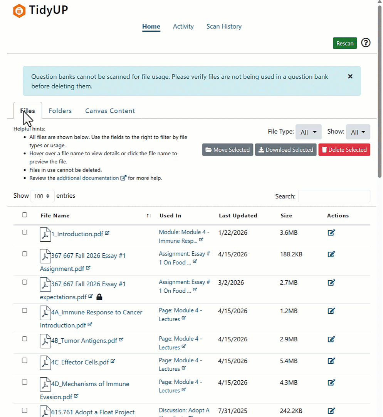Click edit icon for 4D_Mechanisms of Immune Evasion row
Image resolution: width=383 pixels, height=417 pixels.
tap(331, 382)
